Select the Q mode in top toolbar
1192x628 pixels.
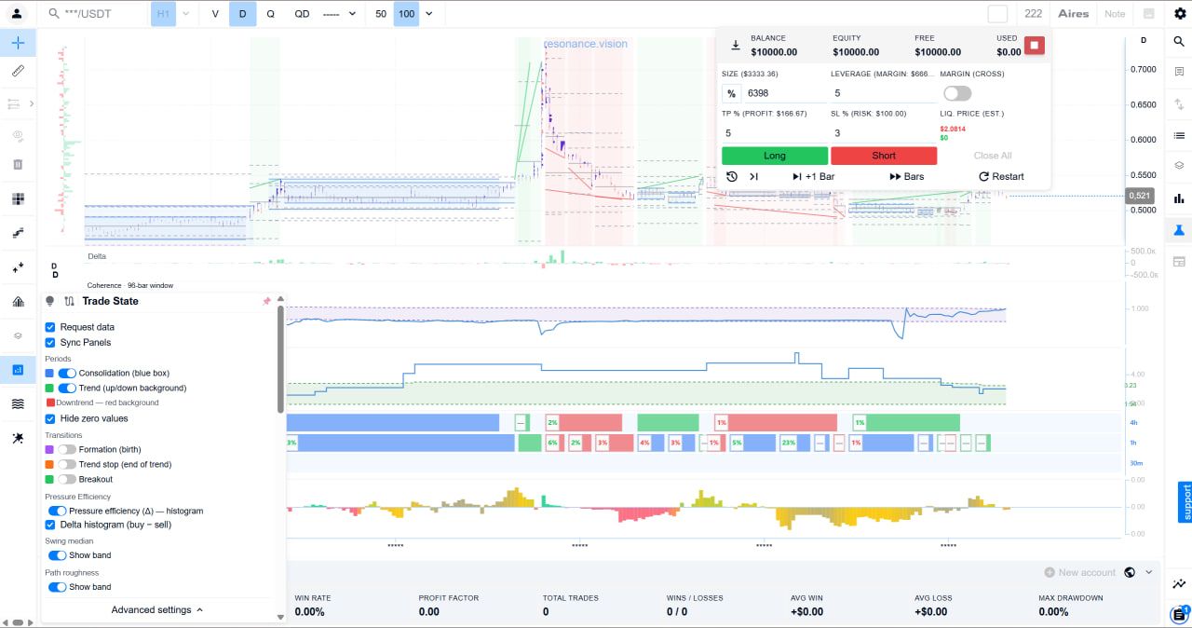(270, 14)
